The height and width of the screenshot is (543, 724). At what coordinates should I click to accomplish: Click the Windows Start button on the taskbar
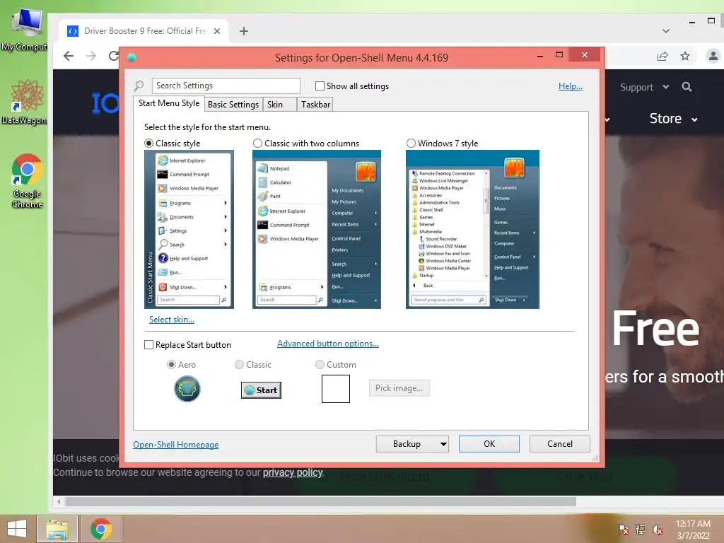pyautogui.click(x=17, y=529)
